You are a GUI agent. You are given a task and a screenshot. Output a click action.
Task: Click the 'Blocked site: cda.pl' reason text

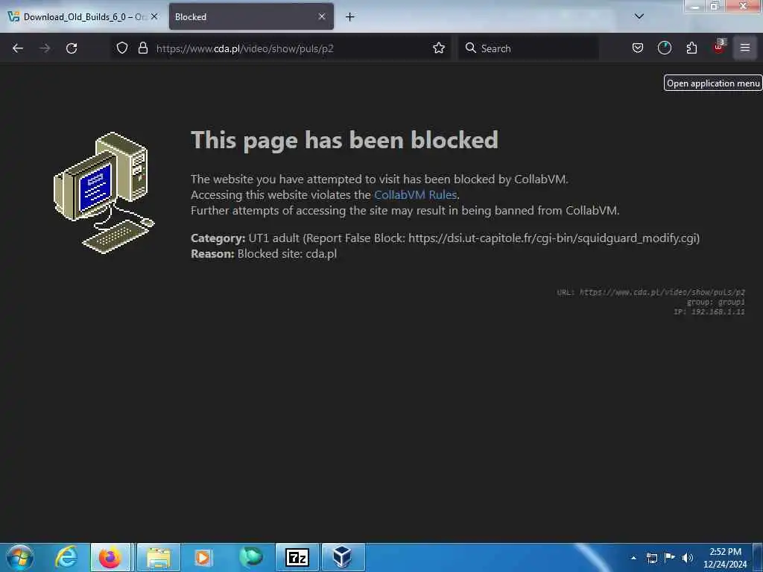click(287, 254)
